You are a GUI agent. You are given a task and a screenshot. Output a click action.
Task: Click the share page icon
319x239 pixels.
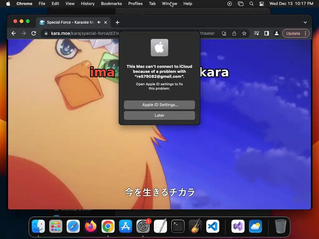[x=234, y=33]
